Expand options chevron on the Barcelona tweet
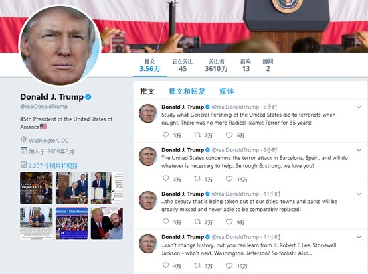368x274 pixels. pos(359,150)
